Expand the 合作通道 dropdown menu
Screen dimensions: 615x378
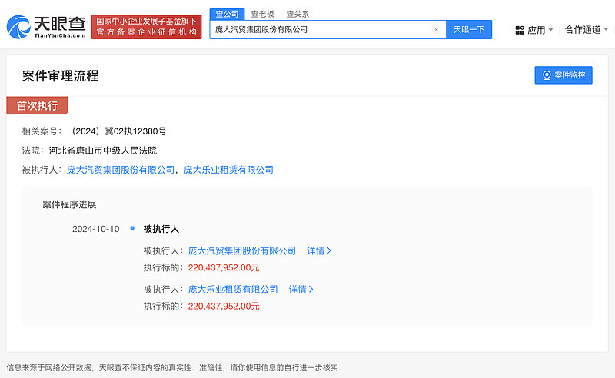[587, 30]
